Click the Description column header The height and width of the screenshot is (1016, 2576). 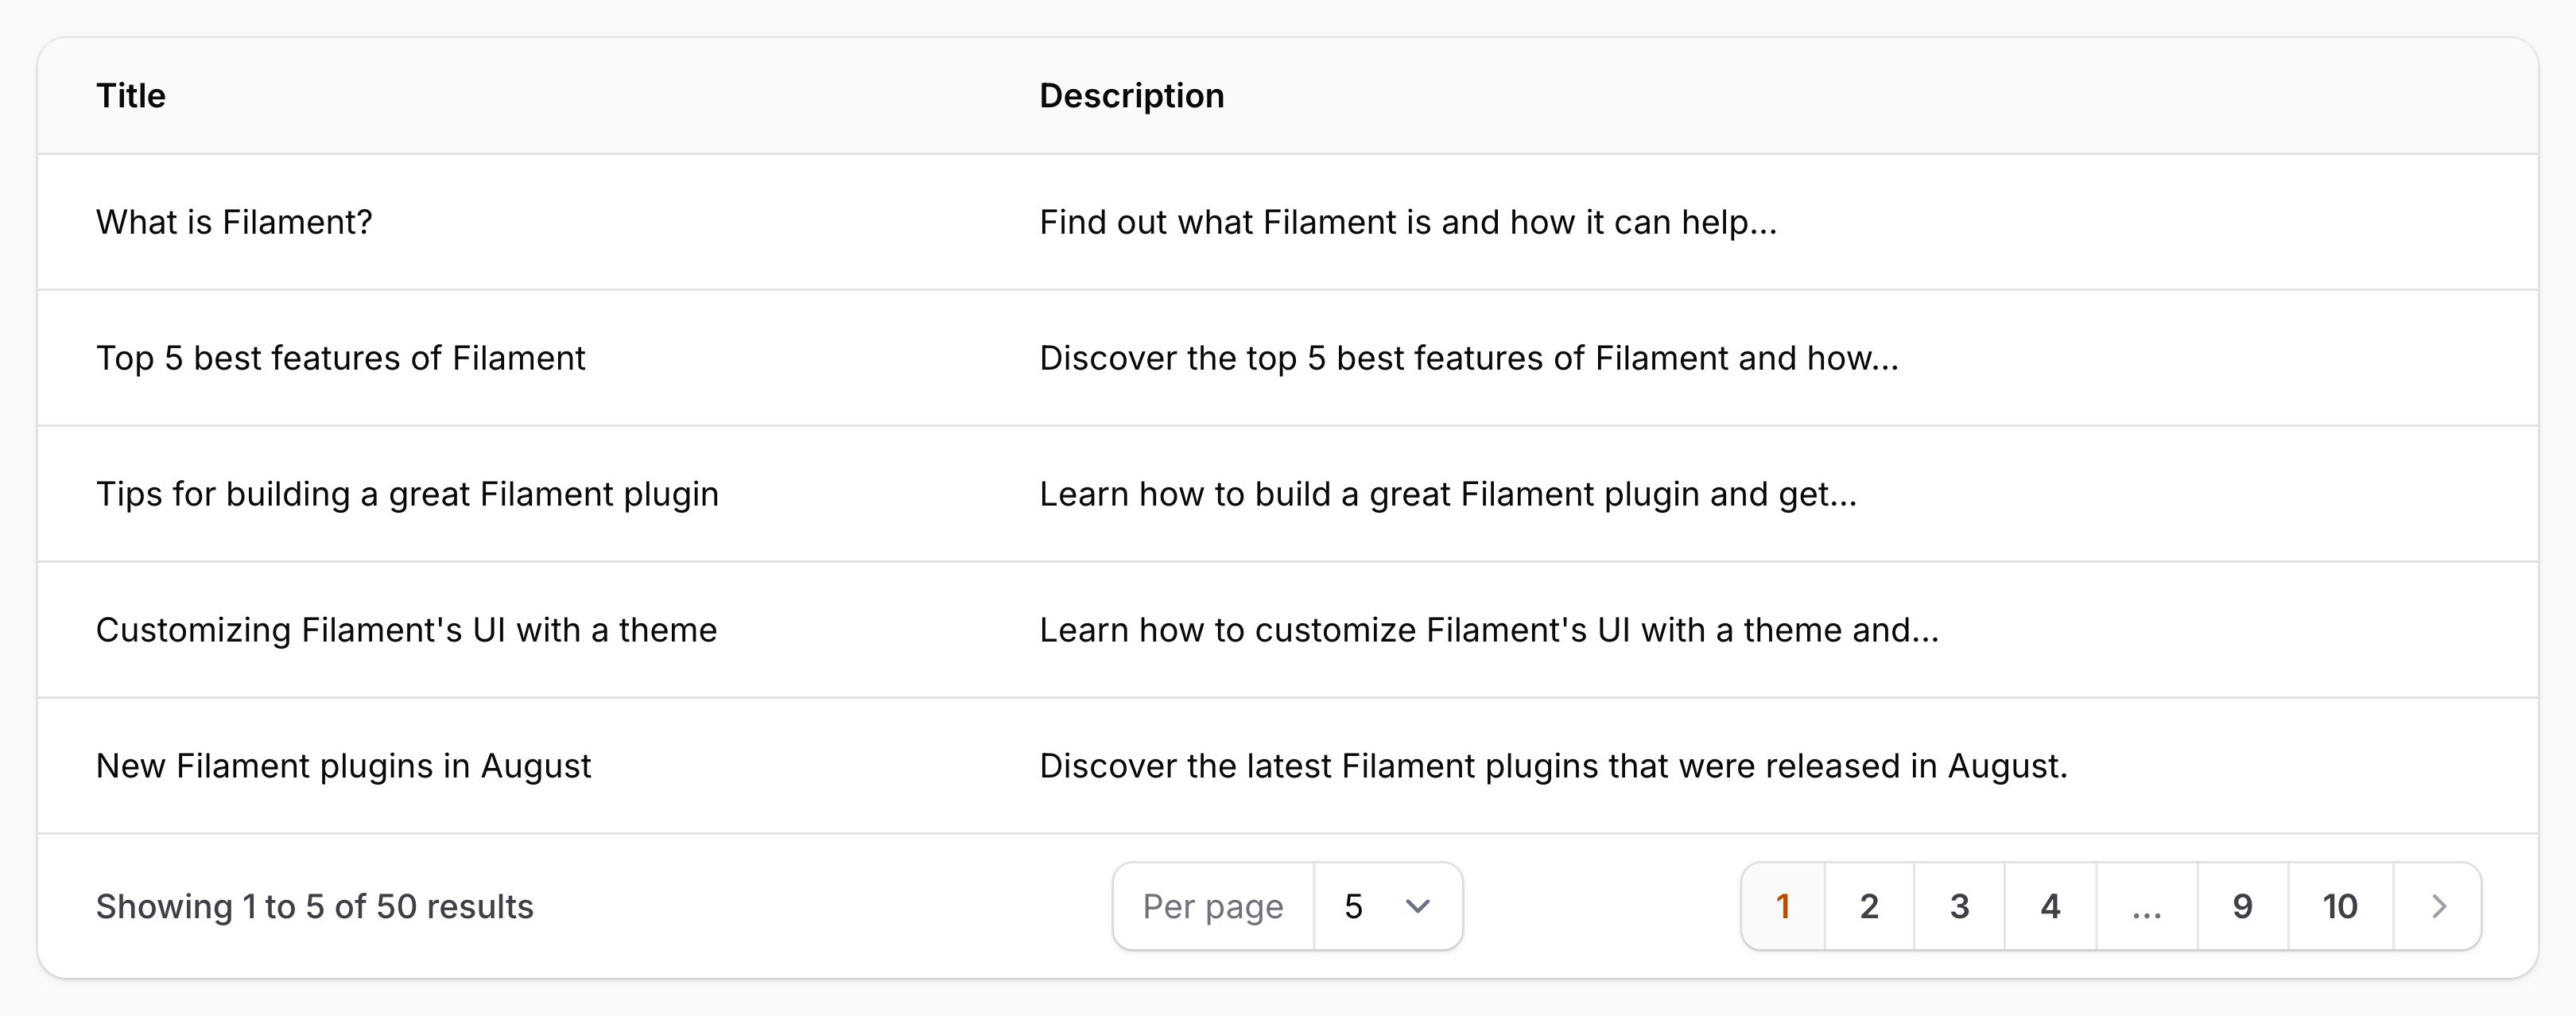tap(1132, 96)
